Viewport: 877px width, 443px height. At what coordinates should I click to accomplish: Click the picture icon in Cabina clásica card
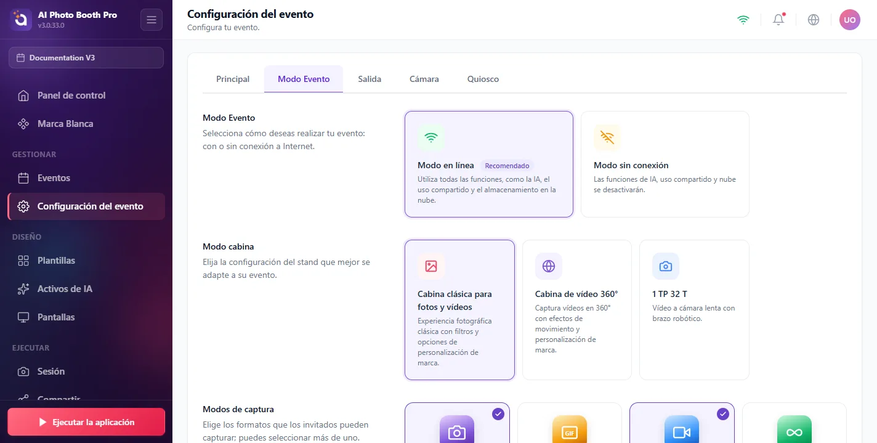coord(431,266)
